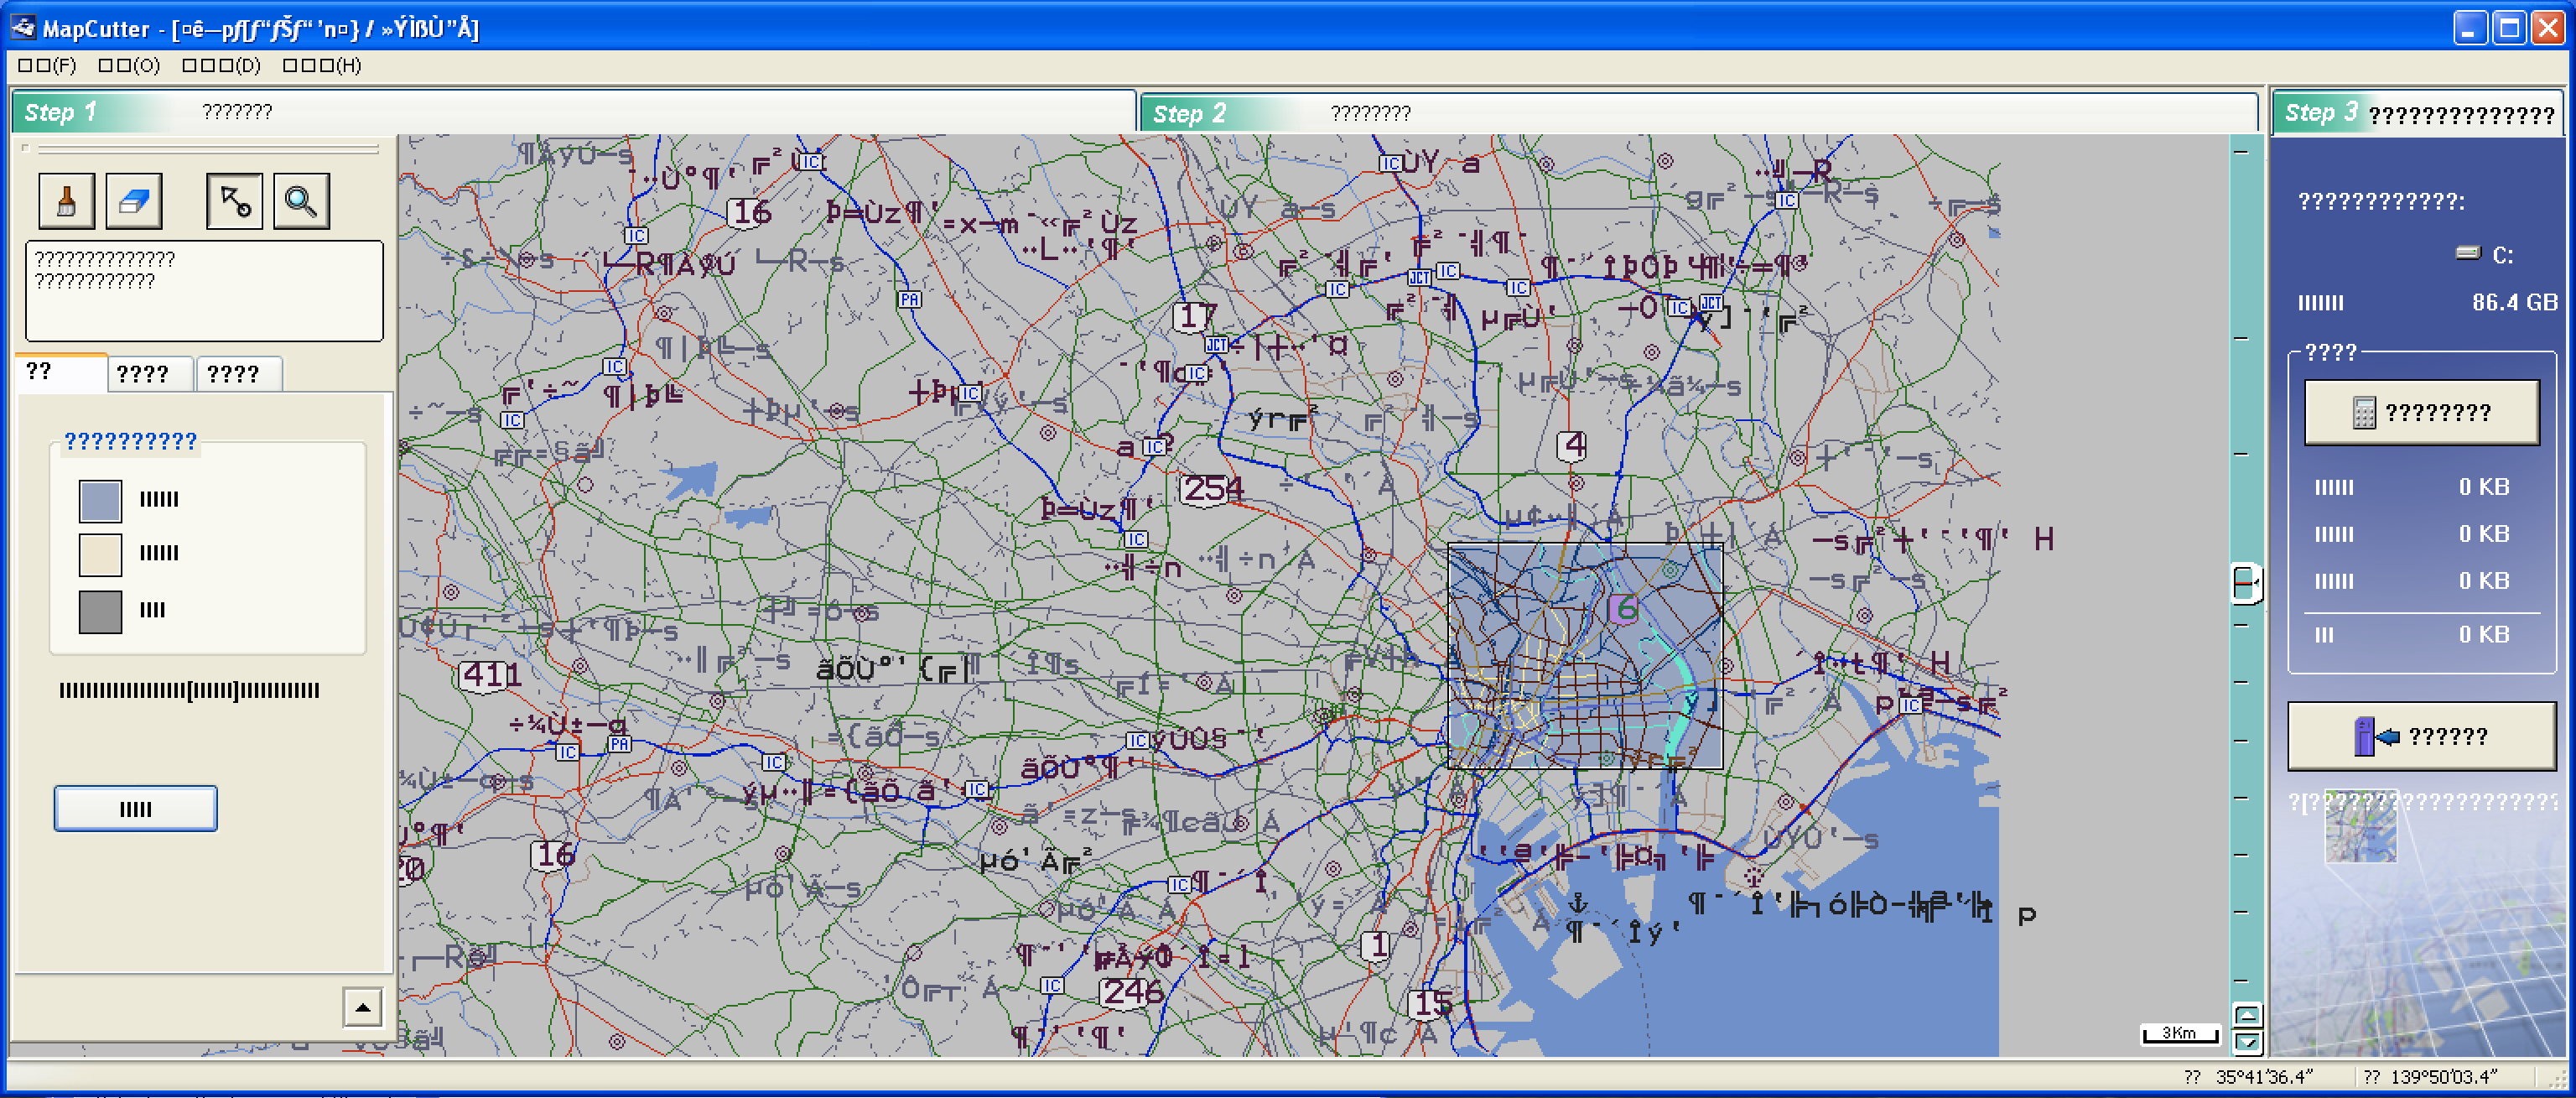Screen dimensions: 2576x1098
Task: Click the zoom-in button below the scale slider
Action: coord(2247,1016)
